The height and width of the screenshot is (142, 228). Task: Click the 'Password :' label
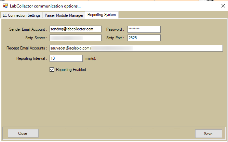(115, 29)
